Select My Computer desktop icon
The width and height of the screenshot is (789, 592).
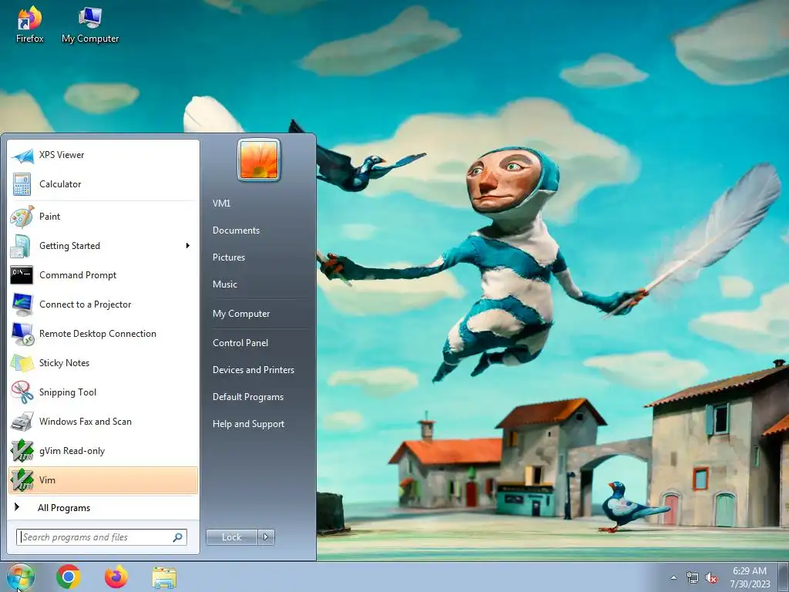[90, 25]
